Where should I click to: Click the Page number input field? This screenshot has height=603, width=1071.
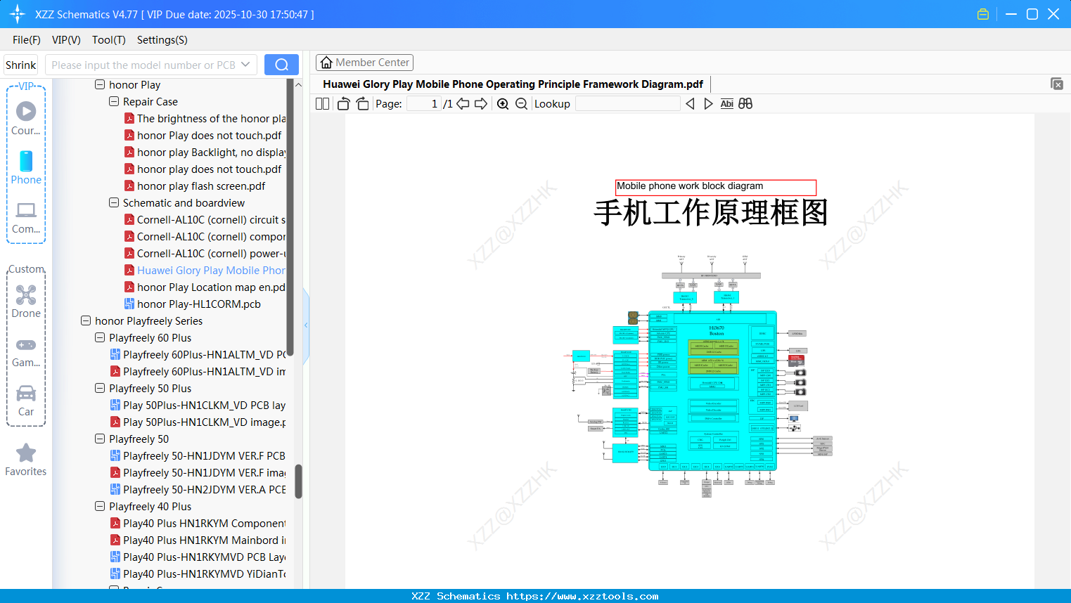pos(424,103)
